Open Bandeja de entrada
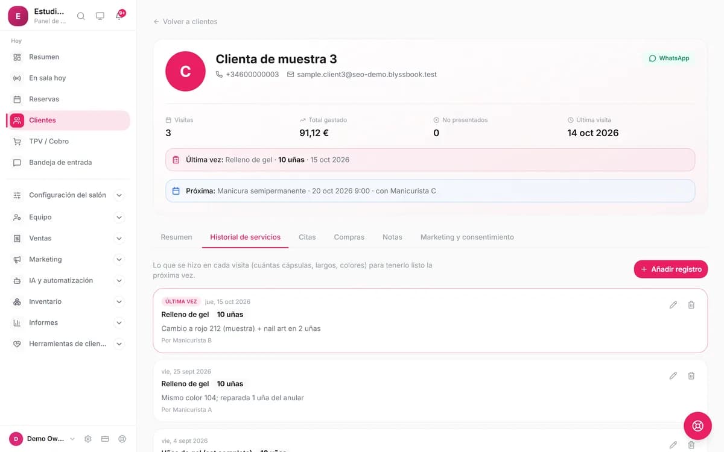Image resolution: width=724 pixels, height=452 pixels. tap(68, 162)
